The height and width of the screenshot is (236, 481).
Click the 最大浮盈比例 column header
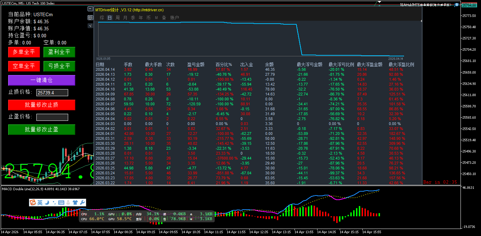click(402, 65)
